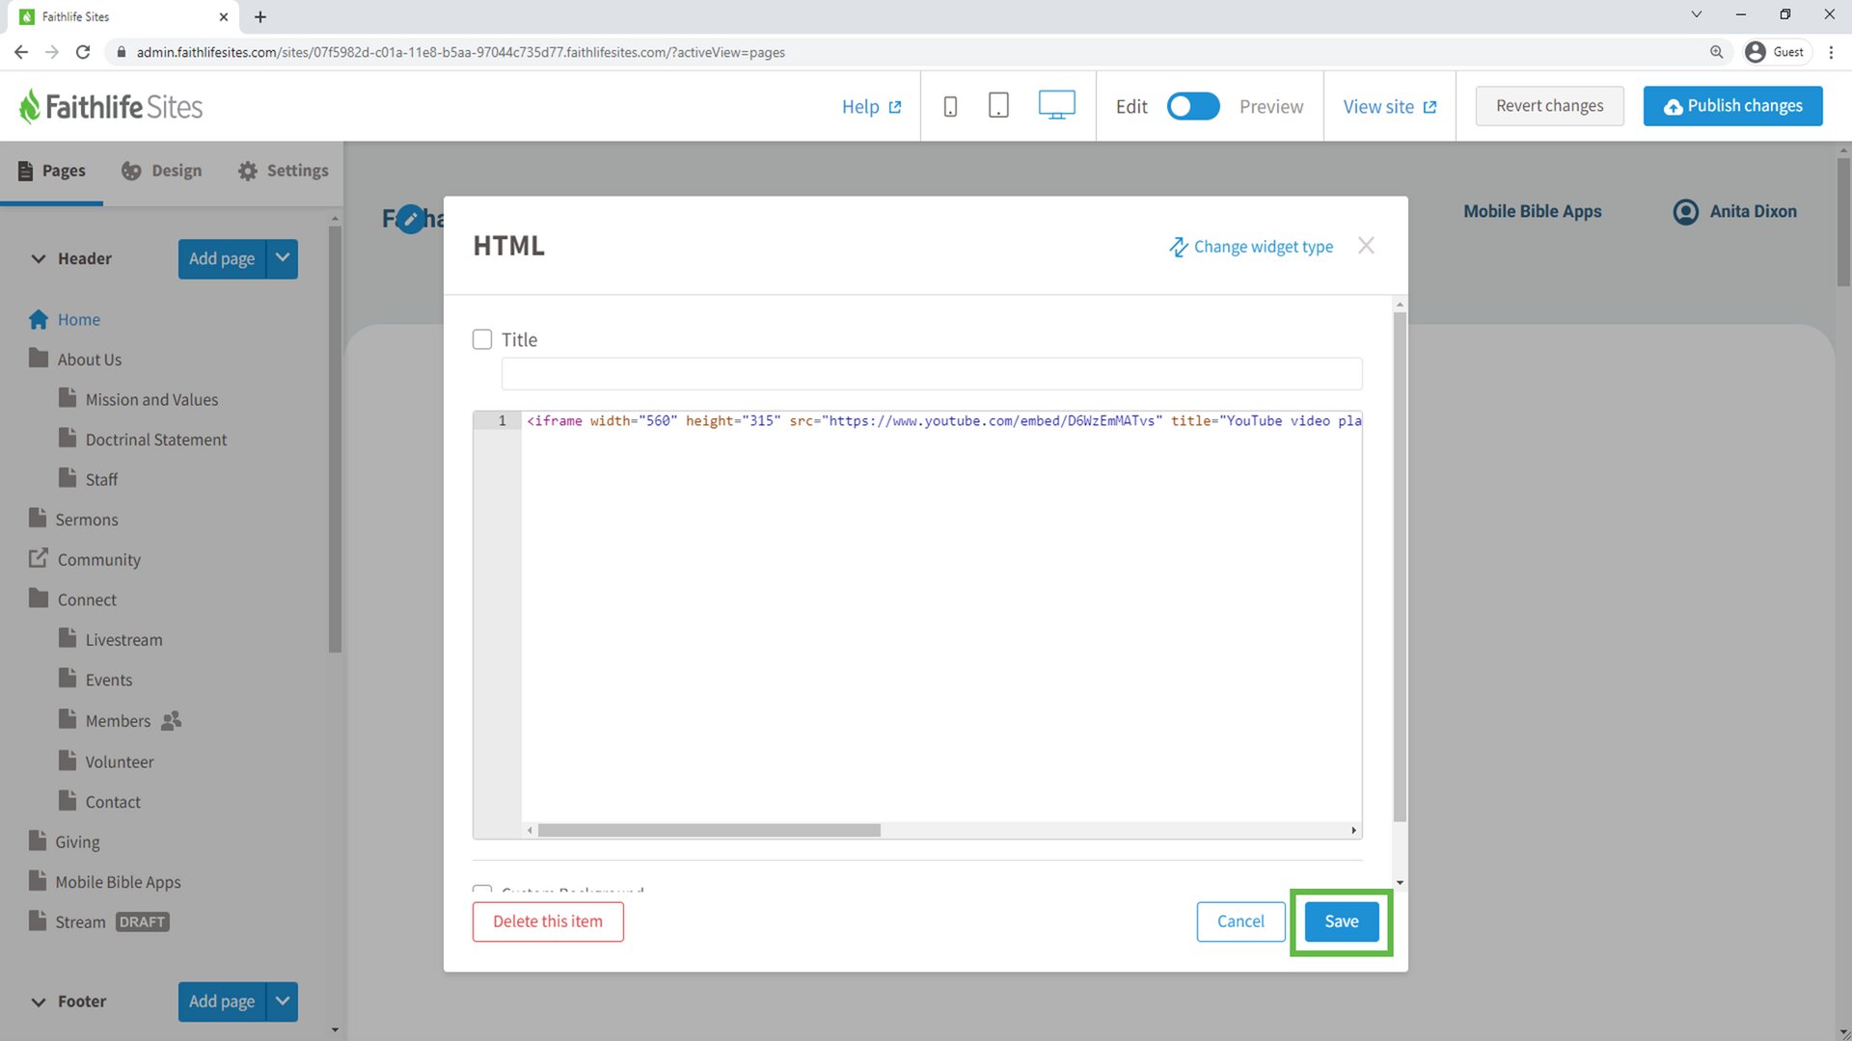Select the mobile phone preview icon
The image size is (1852, 1041).
pos(950,106)
